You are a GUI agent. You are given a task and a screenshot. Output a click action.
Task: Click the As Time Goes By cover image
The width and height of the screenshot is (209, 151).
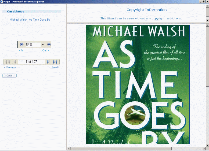(x=138, y=84)
